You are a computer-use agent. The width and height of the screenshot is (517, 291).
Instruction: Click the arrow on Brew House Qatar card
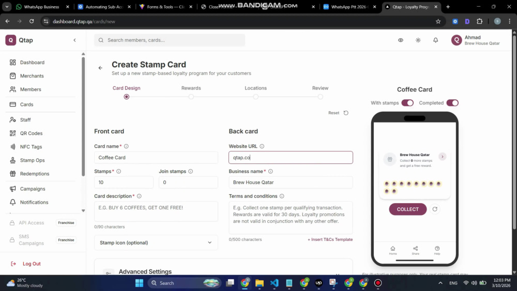pyautogui.click(x=443, y=157)
